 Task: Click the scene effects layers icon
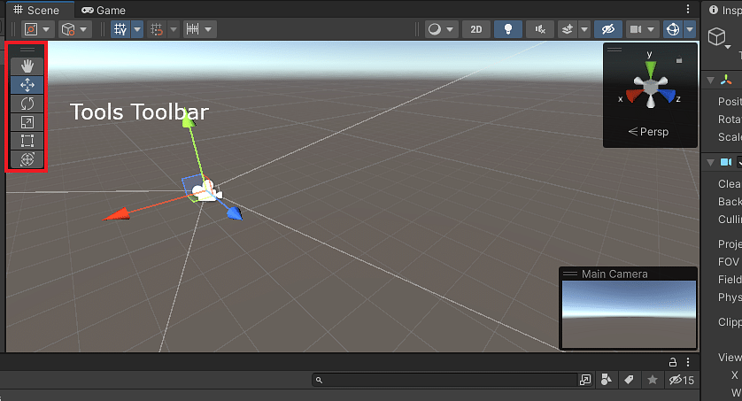[x=568, y=29]
